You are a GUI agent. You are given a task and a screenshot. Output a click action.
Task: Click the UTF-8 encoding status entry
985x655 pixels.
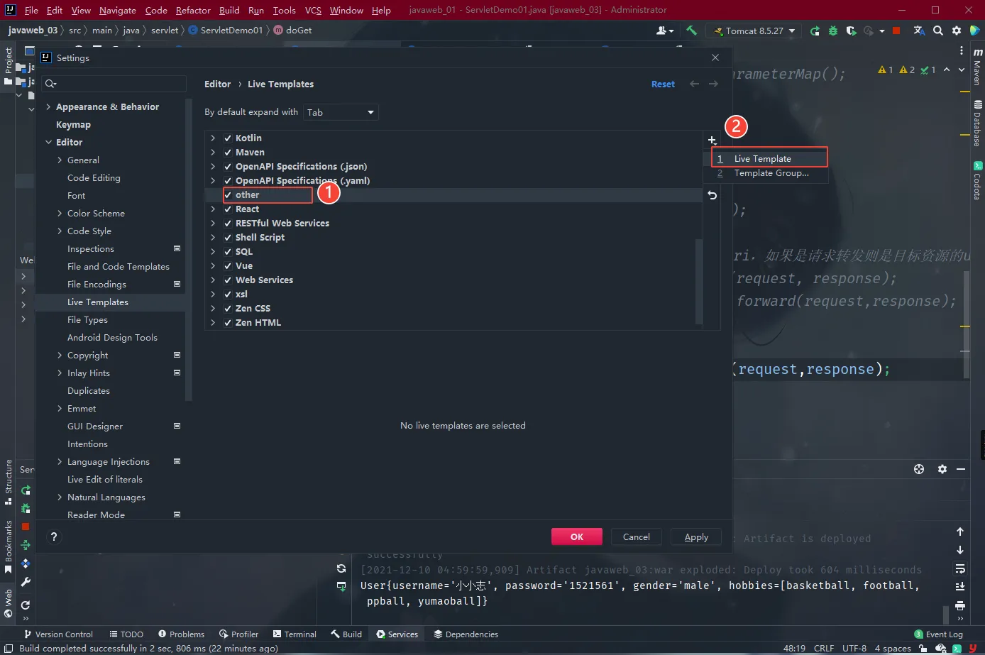point(854,649)
